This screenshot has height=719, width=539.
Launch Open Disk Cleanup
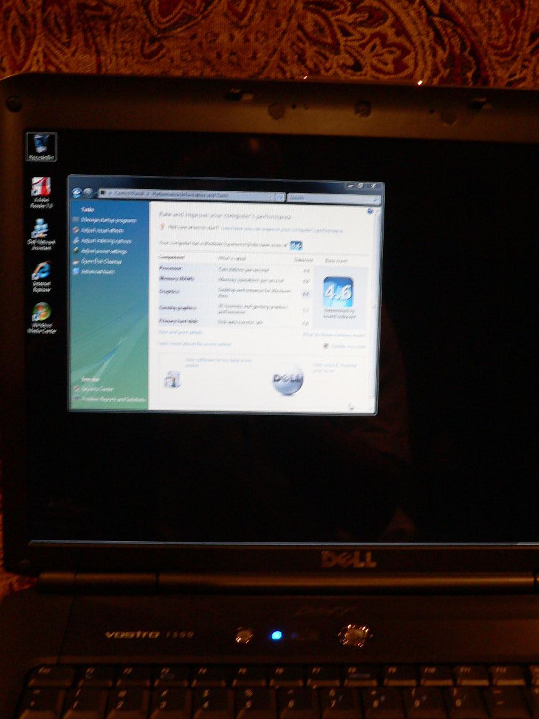101,262
